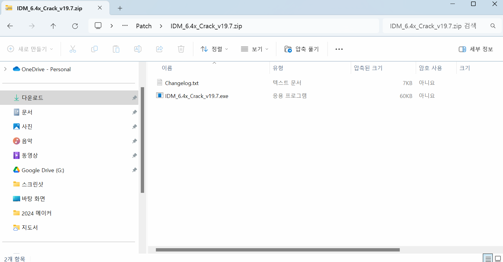Close the IDM_6.4x_Crack_v19.7.zip tab
Screen dimensions: 503x262
click(x=100, y=8)
